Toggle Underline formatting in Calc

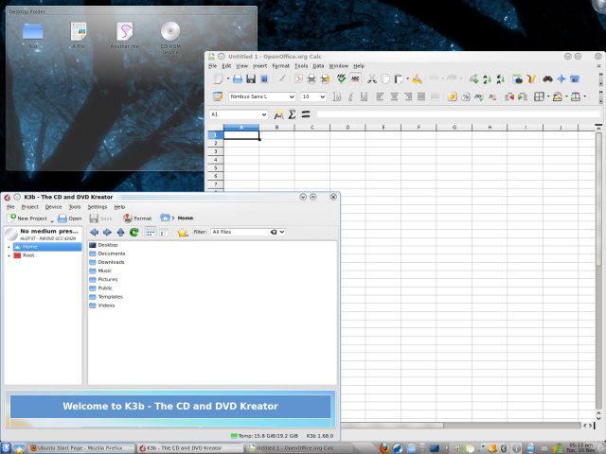point(364,96)
